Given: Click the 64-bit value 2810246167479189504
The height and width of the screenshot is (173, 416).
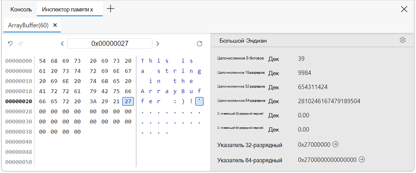Looking at the screenshot, I should click(329, 101).
